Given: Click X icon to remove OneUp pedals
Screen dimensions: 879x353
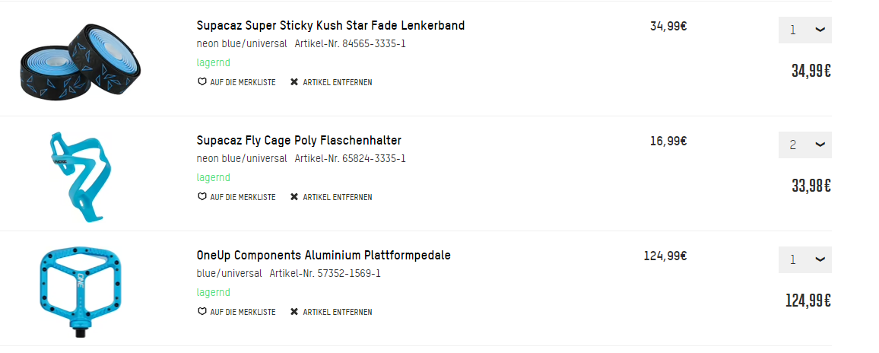Looking at the screenshot, I should coord(294,312).
